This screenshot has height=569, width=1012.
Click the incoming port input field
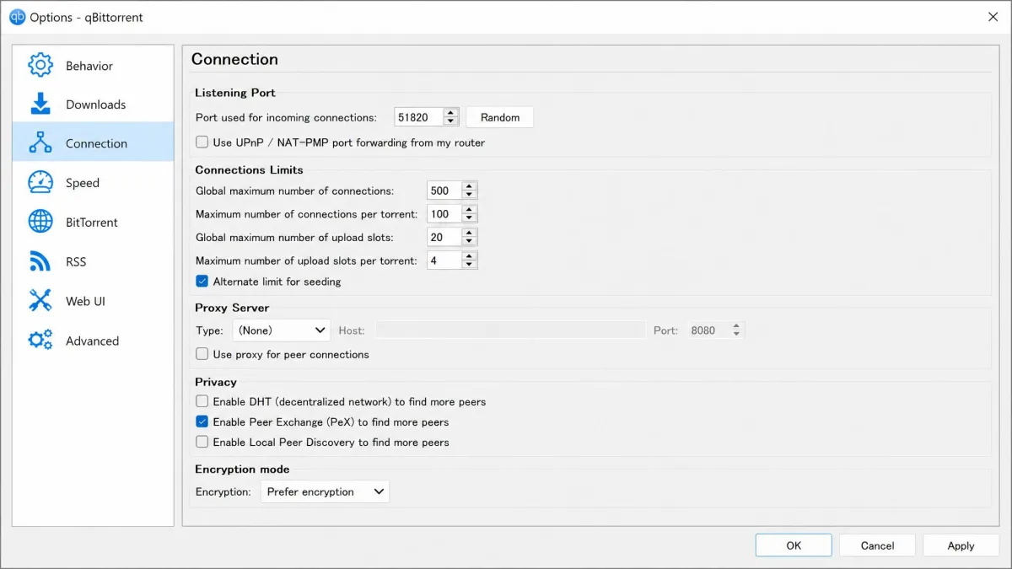pyautogui.click(x=418, y=117)
